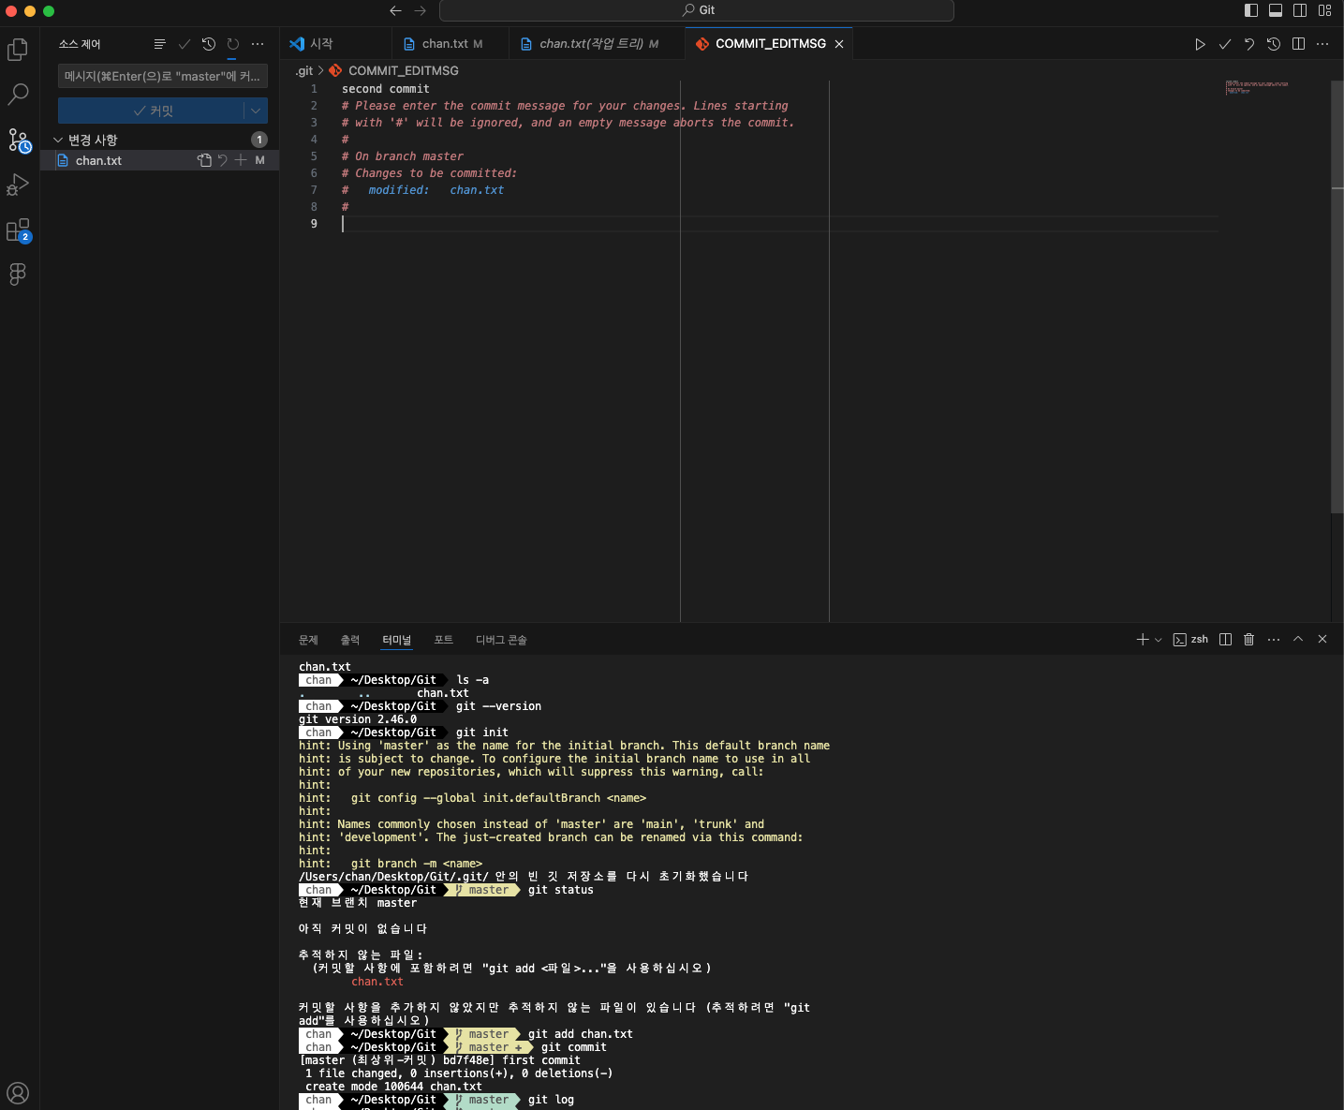Click the view as tree/list icon in Source Control
Screen dimensions: 1344x1110
[x=159, y=44]
